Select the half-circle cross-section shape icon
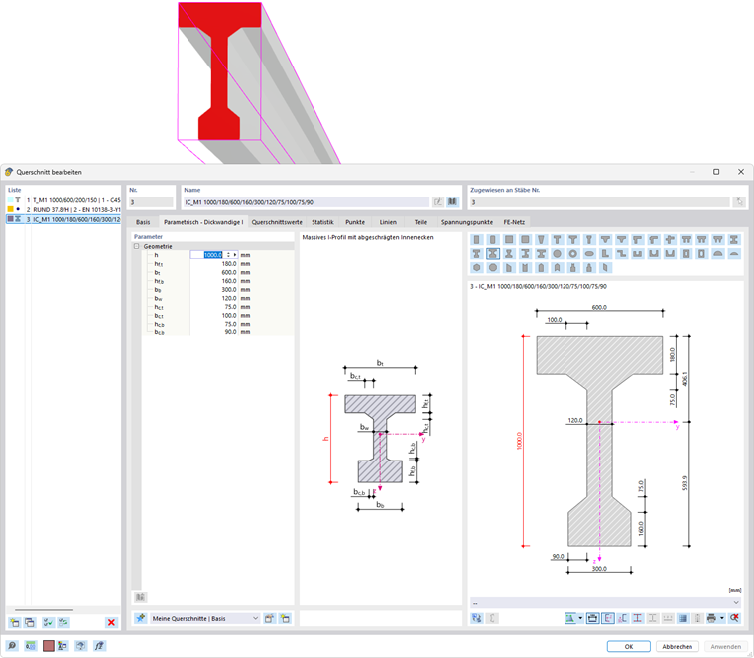Screen dimensions: 754x658 coord(718,253)
